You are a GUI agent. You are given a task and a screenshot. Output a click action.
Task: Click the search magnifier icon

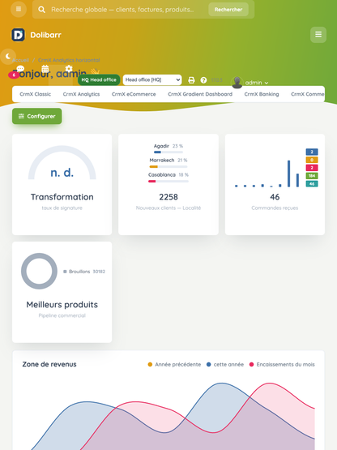tap(42, 10)
